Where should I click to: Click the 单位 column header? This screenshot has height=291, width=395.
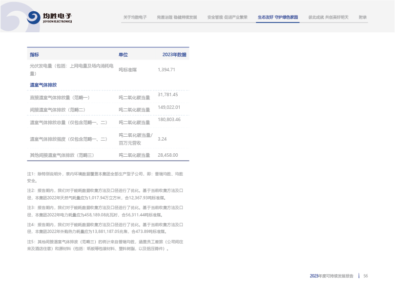click(x=123, y=54)
